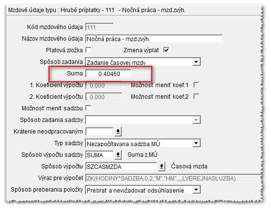271x210 pixels.
Task: Open the Spôsob preberania položky dropdown
Action: pyautogui.click(x=196, y=190)
